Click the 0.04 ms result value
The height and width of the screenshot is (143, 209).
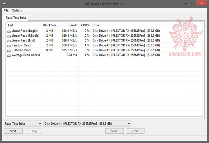click(x=72, y=55)
